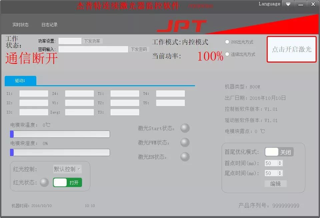Decrease the 尾点时间 spinner value
Image resolution: width=320 pixels, height=218 pixels.
tap(280, 174)
